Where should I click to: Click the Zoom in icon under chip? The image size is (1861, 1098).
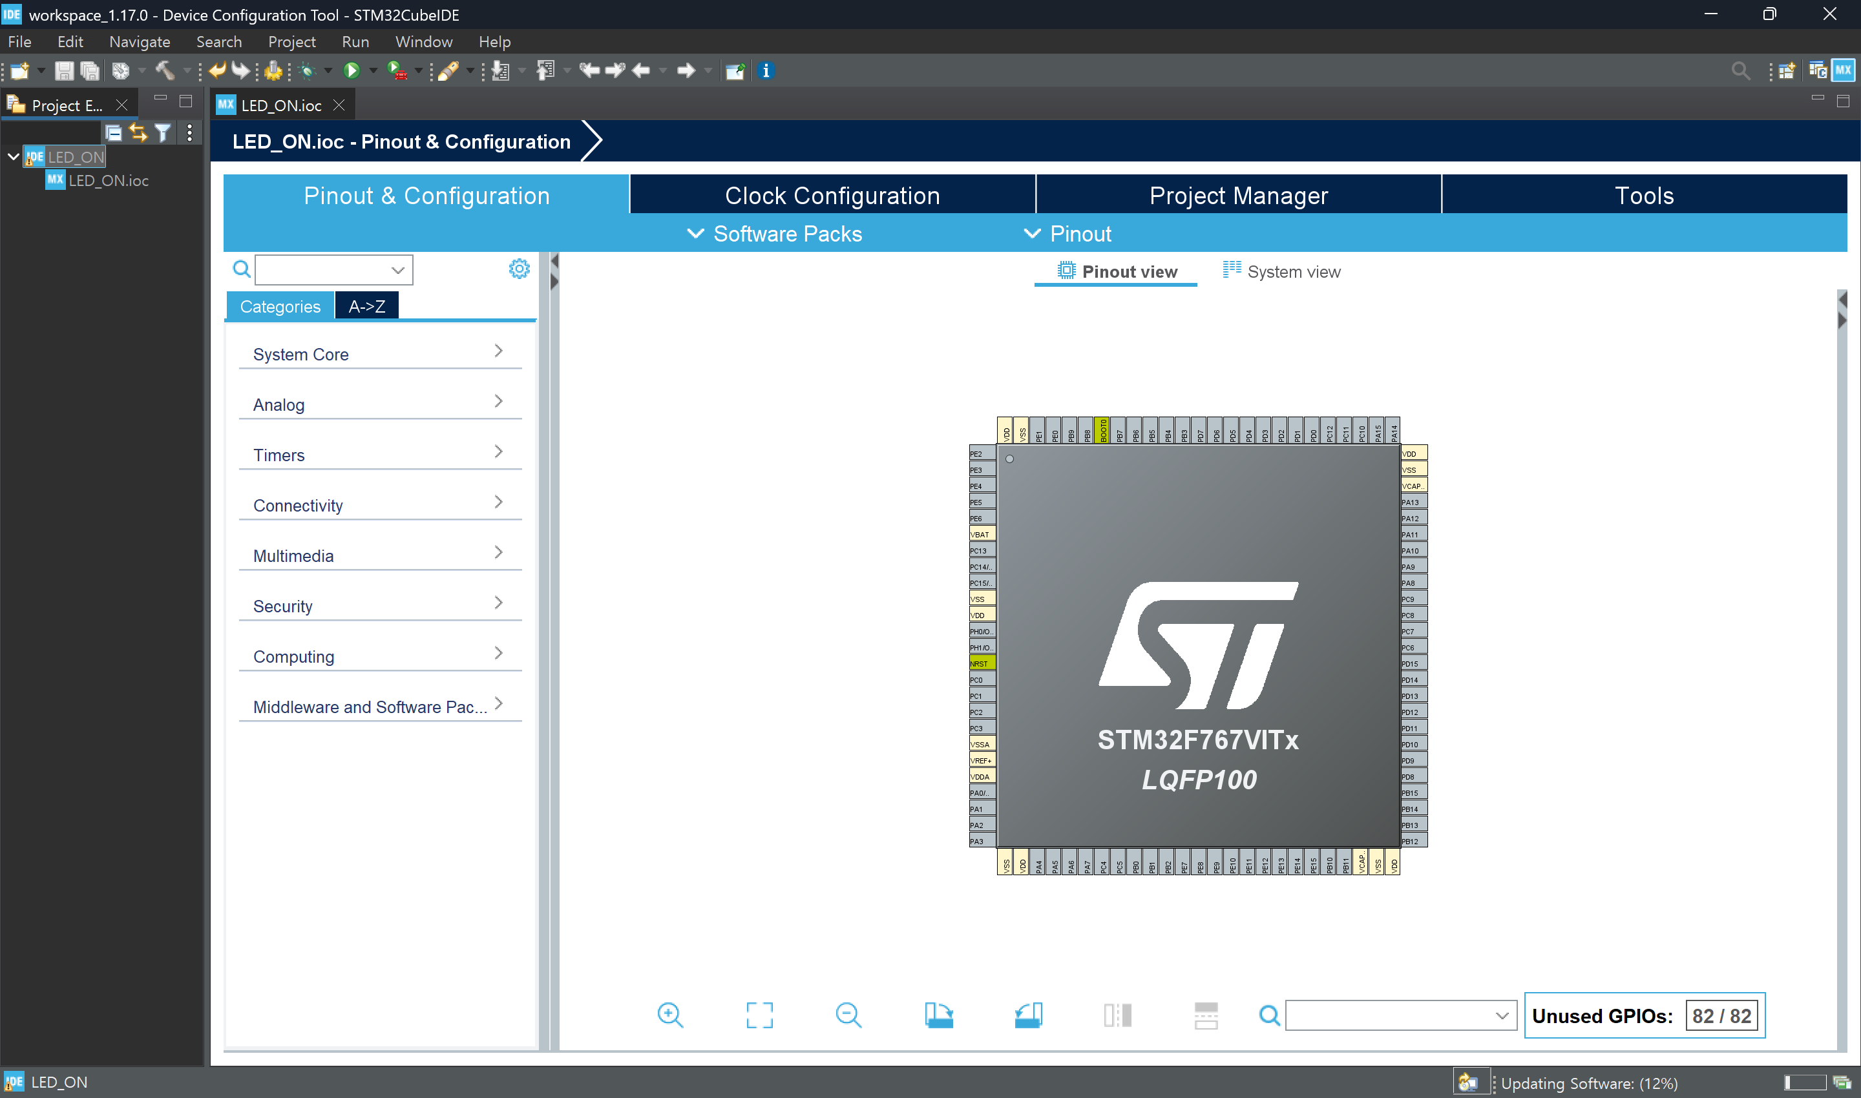coord(671,1015)
